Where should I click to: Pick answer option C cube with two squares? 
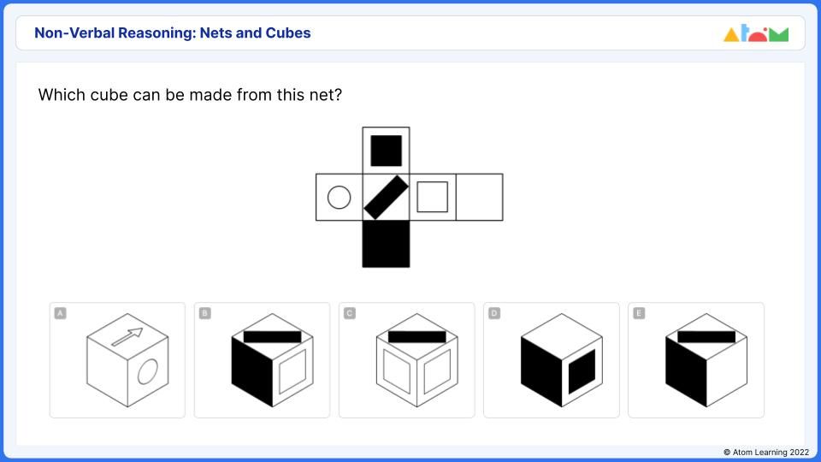[407, 360]
